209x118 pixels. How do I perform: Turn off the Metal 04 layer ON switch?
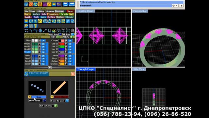43,52
